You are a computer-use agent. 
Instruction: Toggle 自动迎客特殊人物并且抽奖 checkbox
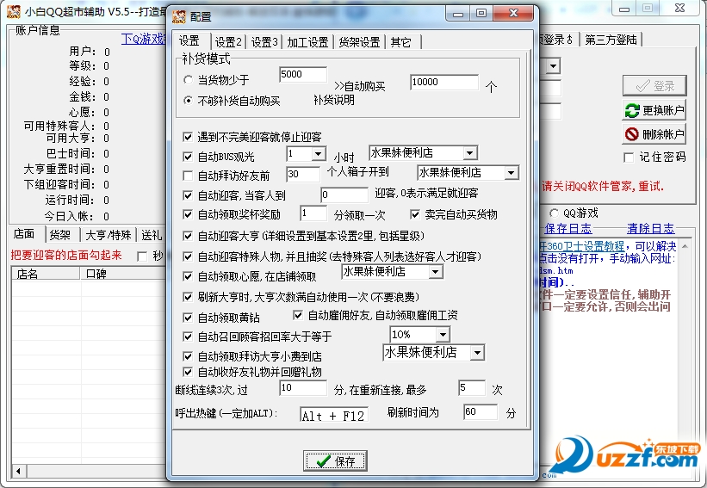[188, 256]
